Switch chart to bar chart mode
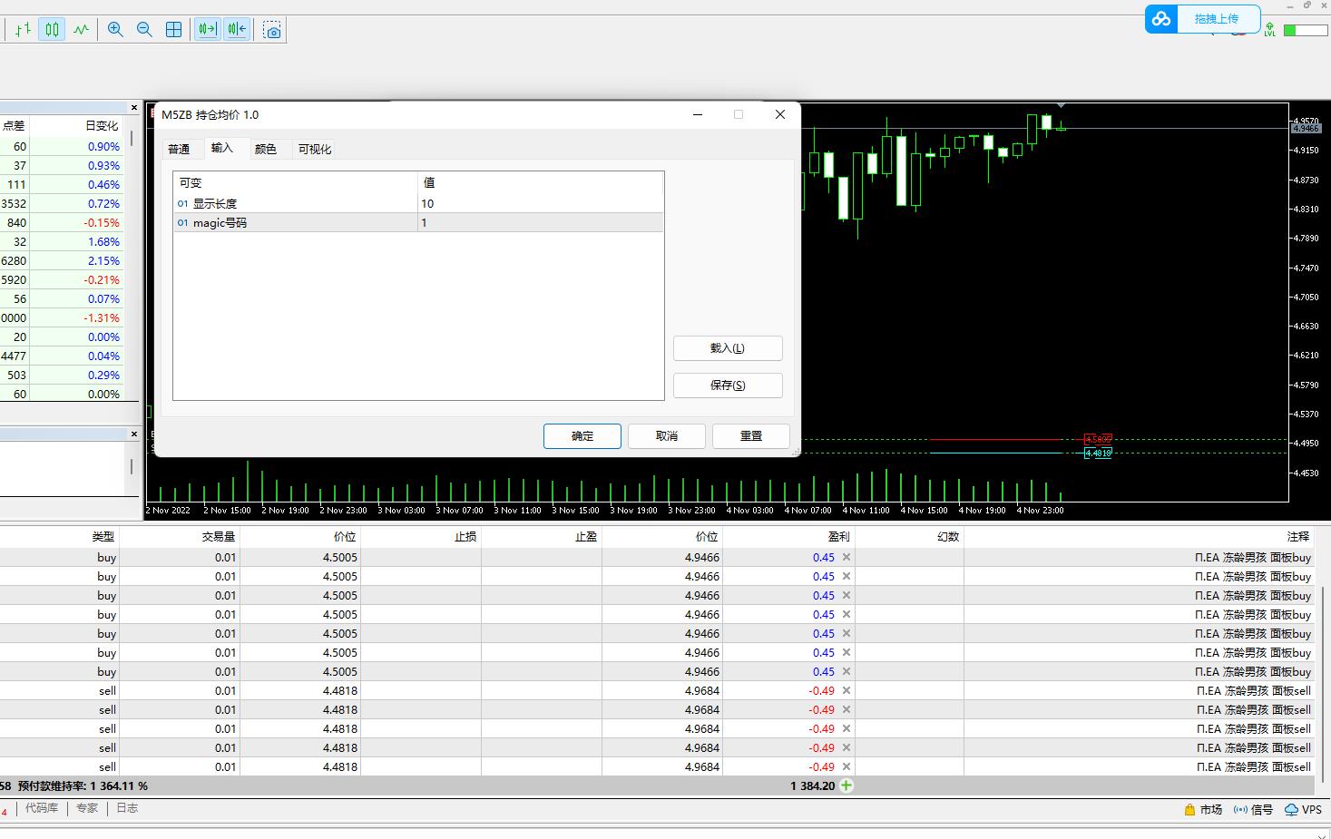Viewport: 1331px width, 839px height. (24, 29)
